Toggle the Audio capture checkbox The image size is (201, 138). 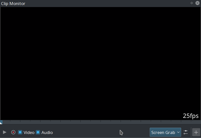(38, 132)
